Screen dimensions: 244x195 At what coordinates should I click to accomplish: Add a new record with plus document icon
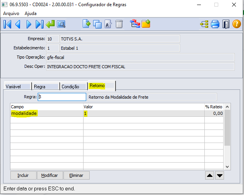[86, 24]
